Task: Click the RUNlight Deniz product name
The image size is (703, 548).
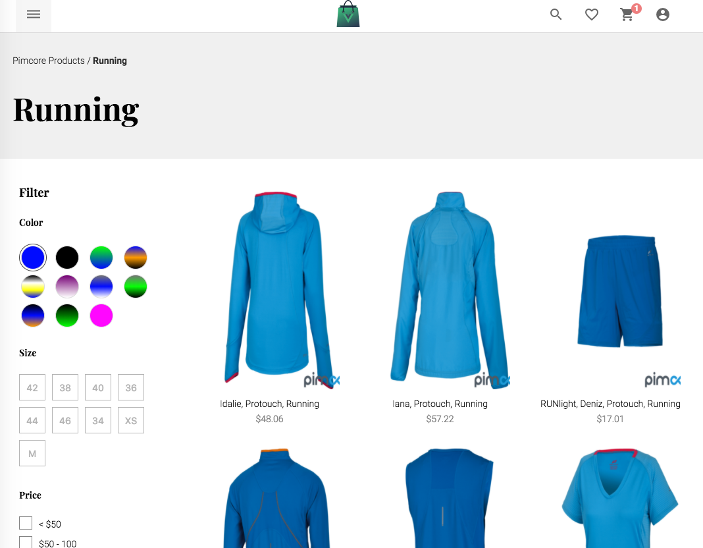Action: click(610, 404)
